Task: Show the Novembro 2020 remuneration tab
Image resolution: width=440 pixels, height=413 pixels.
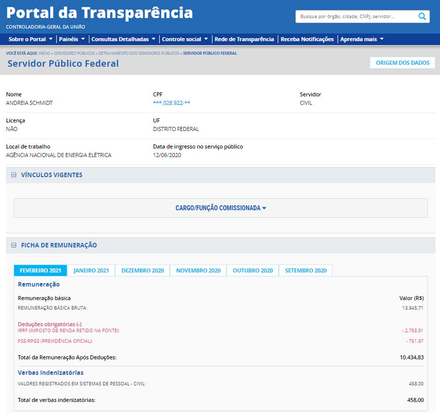Action: pos(198,271)
